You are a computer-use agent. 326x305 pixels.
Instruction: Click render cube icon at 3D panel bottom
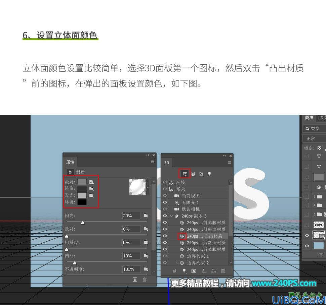[x=194, y=271]
